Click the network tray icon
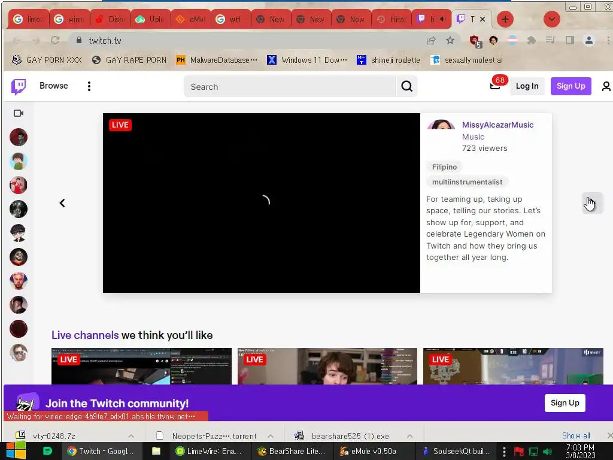 [533, 452]
